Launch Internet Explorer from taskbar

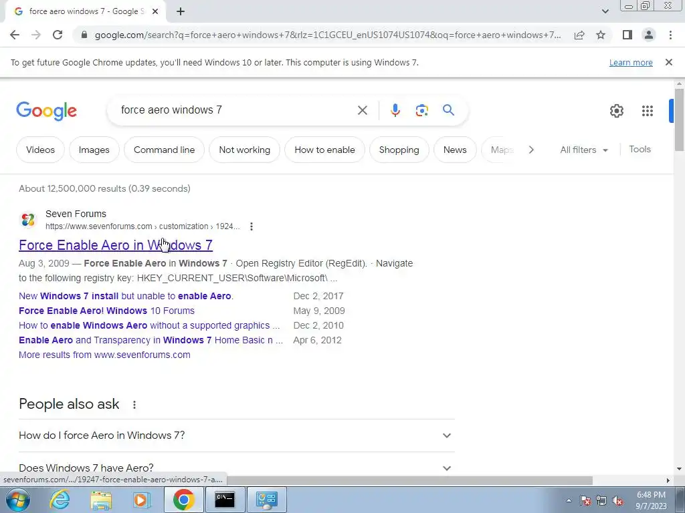[x=59, y=500]
